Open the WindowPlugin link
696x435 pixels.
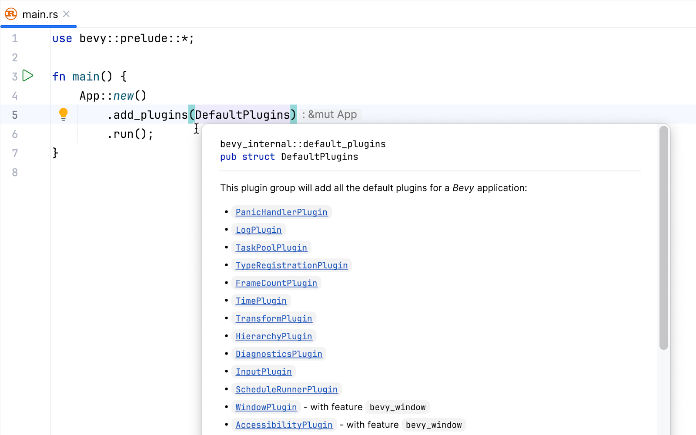point(266,407)
